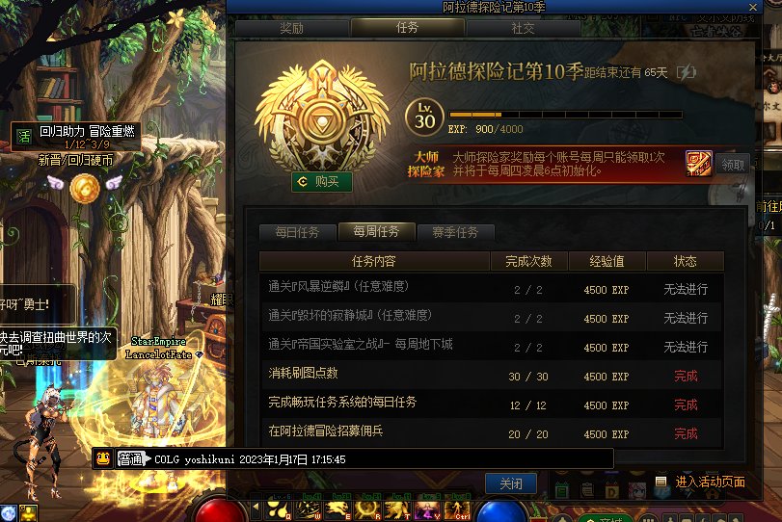782x522 pixels.
Task: Open the 社交 social tab
Action: 523,28
